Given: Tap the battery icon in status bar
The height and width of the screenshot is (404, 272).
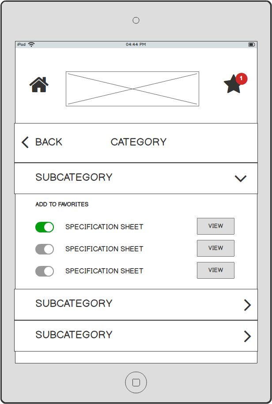Looking at the screenshot, I should [x=252, y=45].
